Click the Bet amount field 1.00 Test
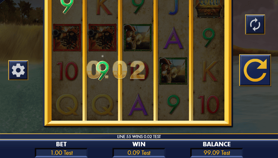Image resolution: width=278 pixels, height=158 pixels. click(x=61, y=153)
